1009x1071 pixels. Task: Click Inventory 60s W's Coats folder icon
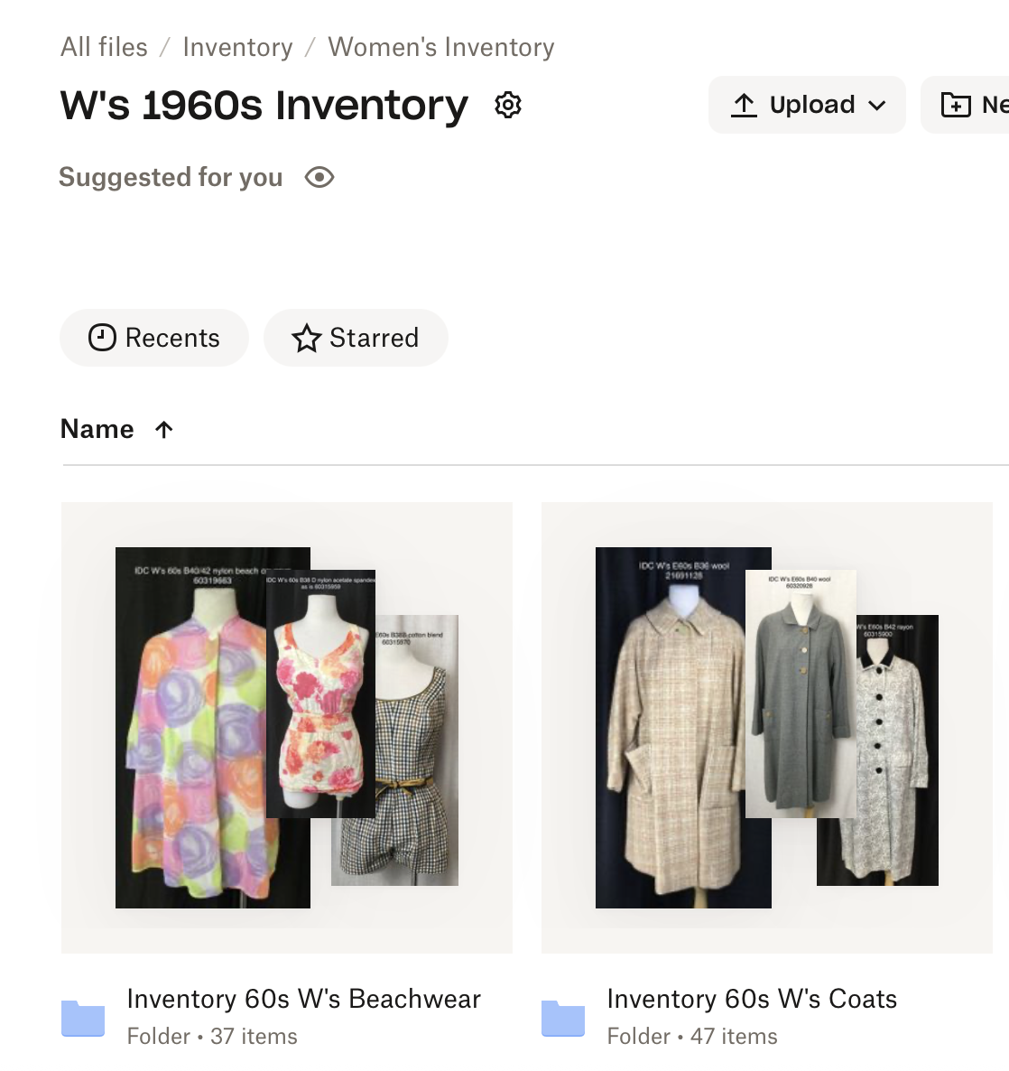(563, 1018)
